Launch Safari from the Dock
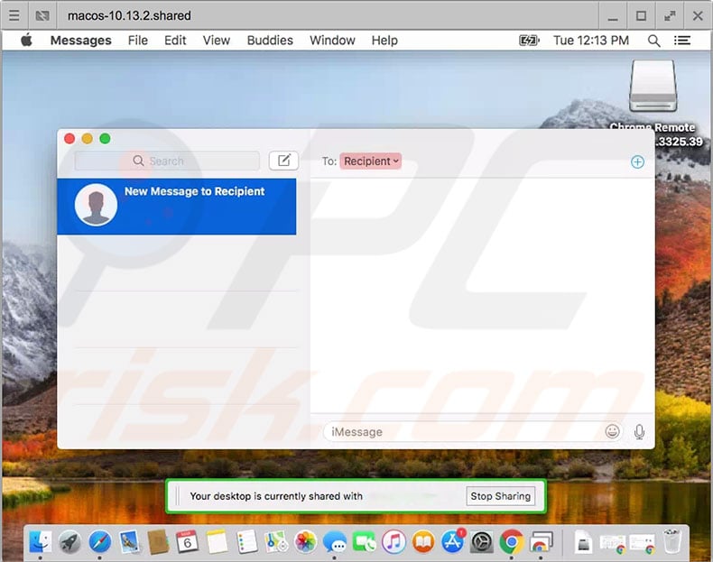This screenshot has height=562, width=713. click(x=99, y=541)
